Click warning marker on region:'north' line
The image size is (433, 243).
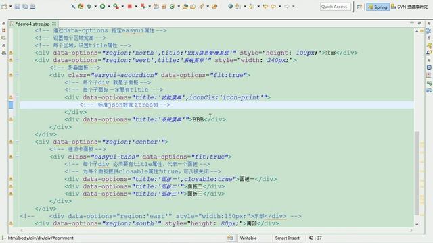point(11,53)
